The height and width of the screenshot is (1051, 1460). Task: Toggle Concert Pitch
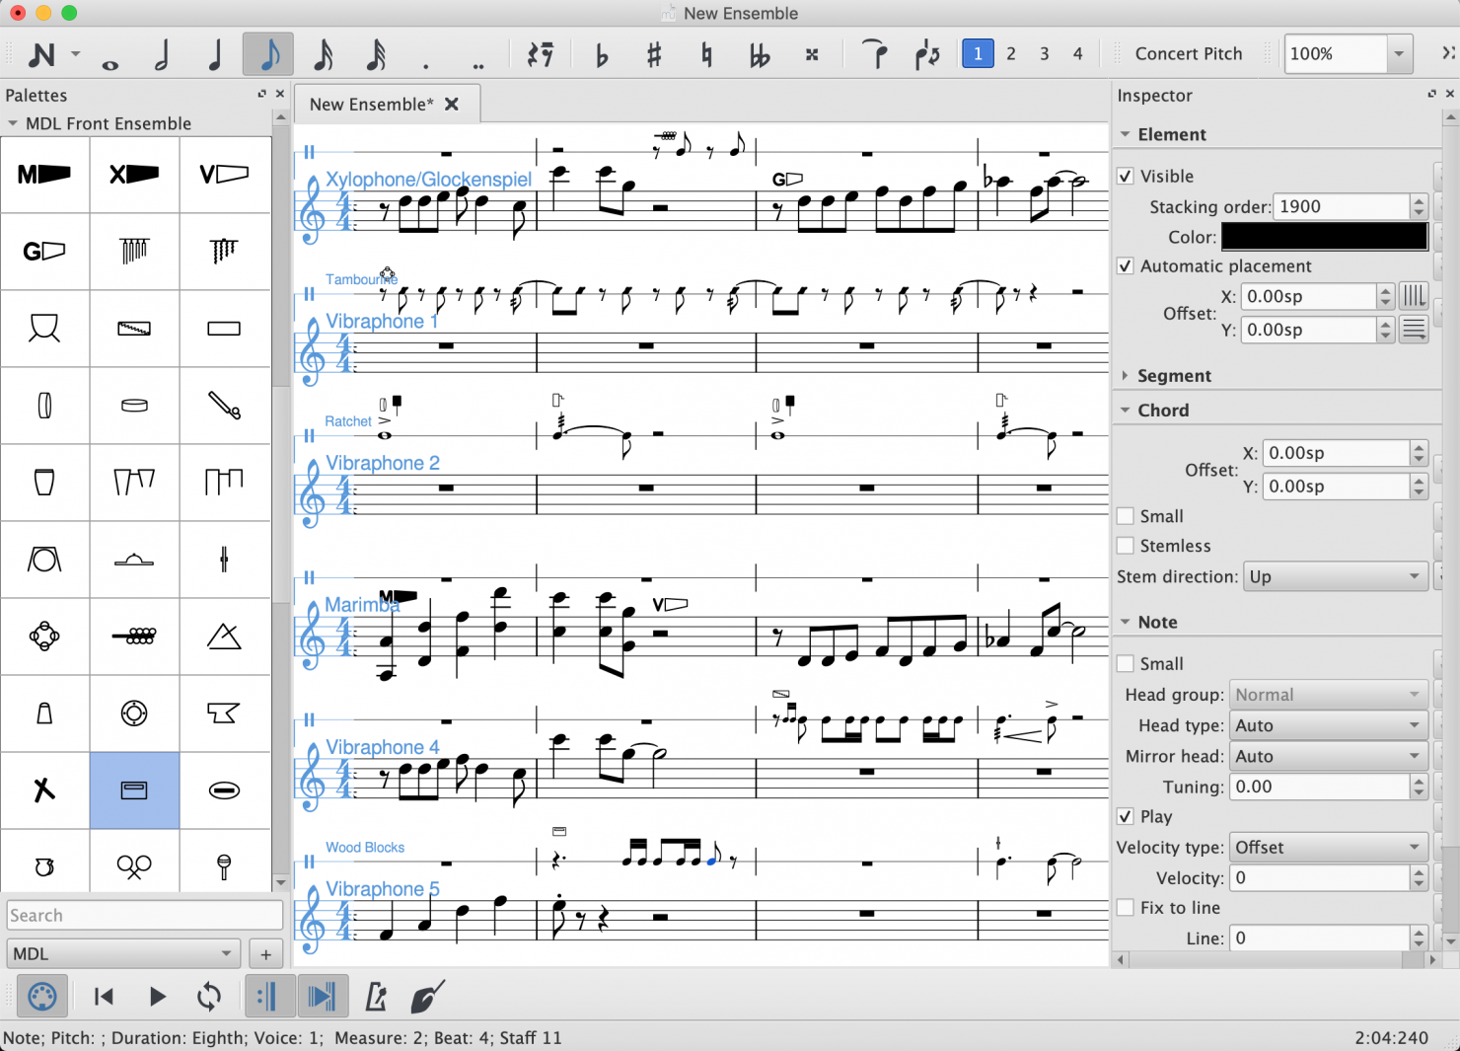[1189, 53]
